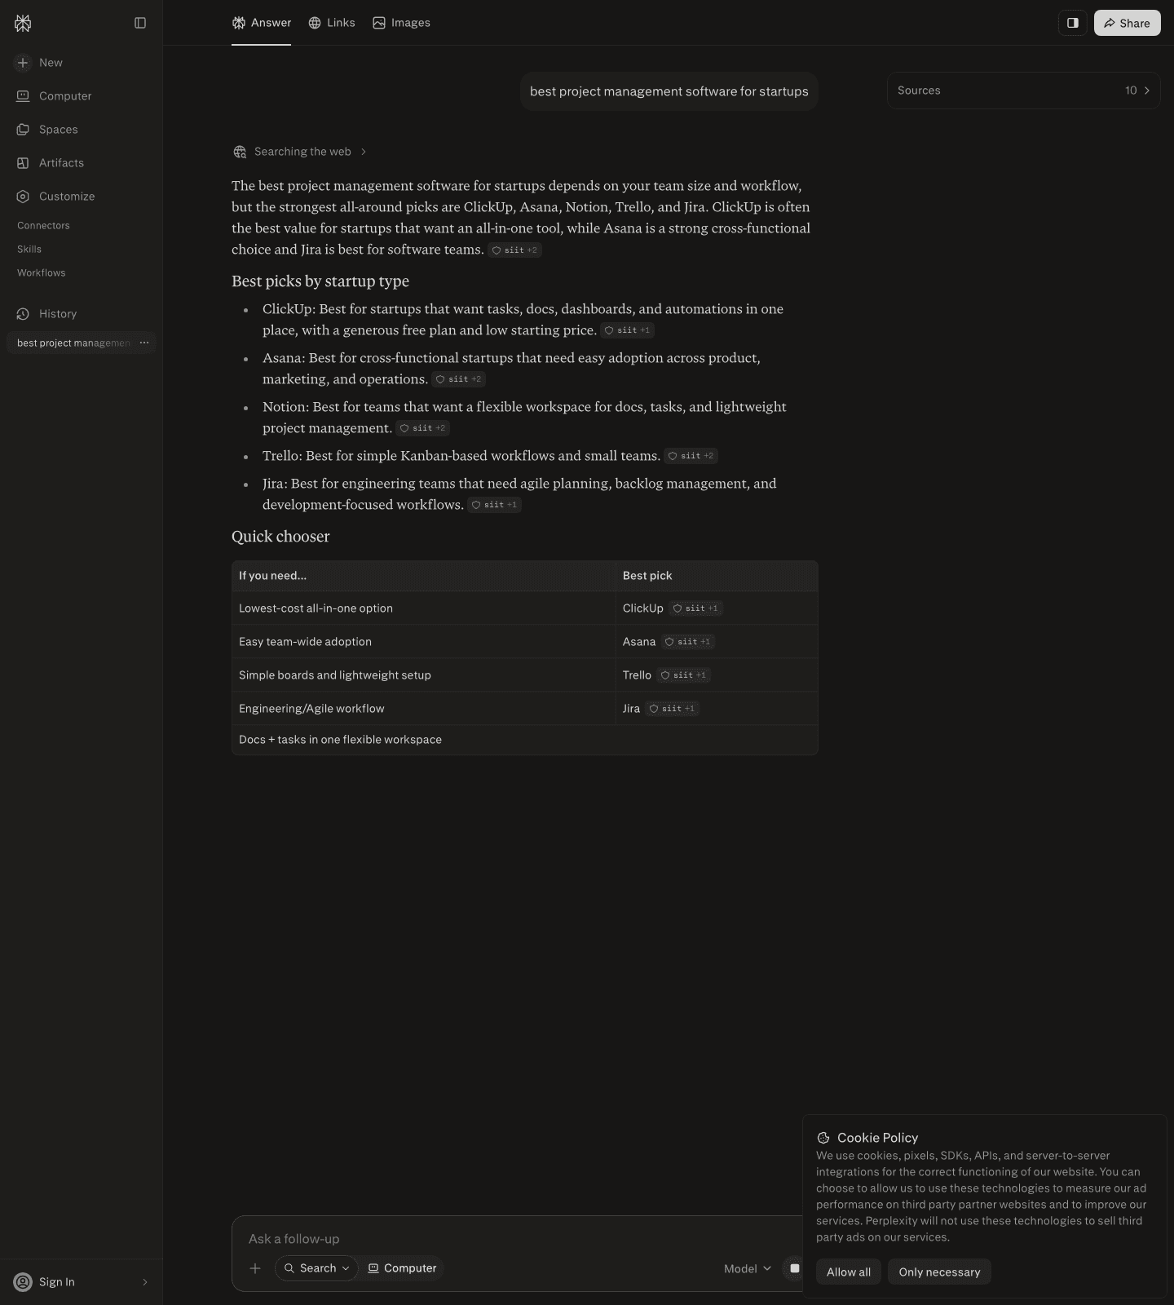Switch to the Answer tab
The image size is (1174, 1305).
pos(261,23)
